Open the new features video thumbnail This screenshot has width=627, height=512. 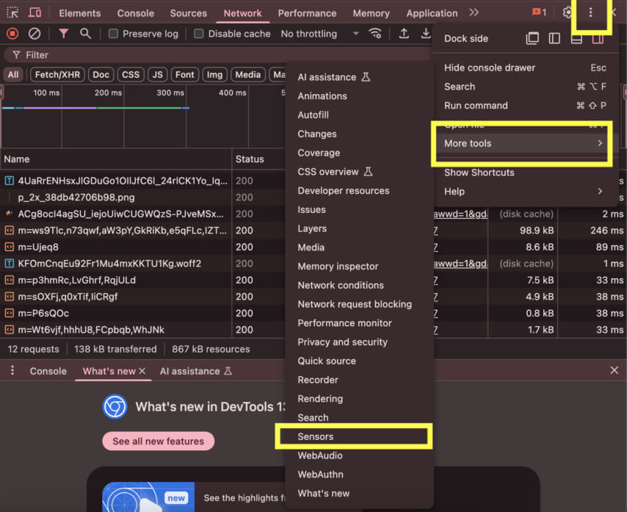(148, 497)
